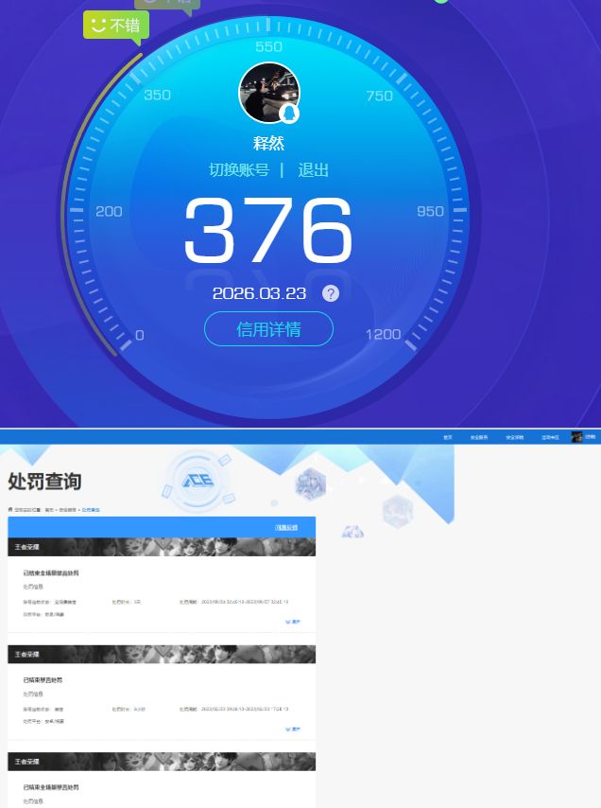Screen dimensions: 601x808
Task: Open 首页 in the blue navigation bar
Action: (448, 437)
